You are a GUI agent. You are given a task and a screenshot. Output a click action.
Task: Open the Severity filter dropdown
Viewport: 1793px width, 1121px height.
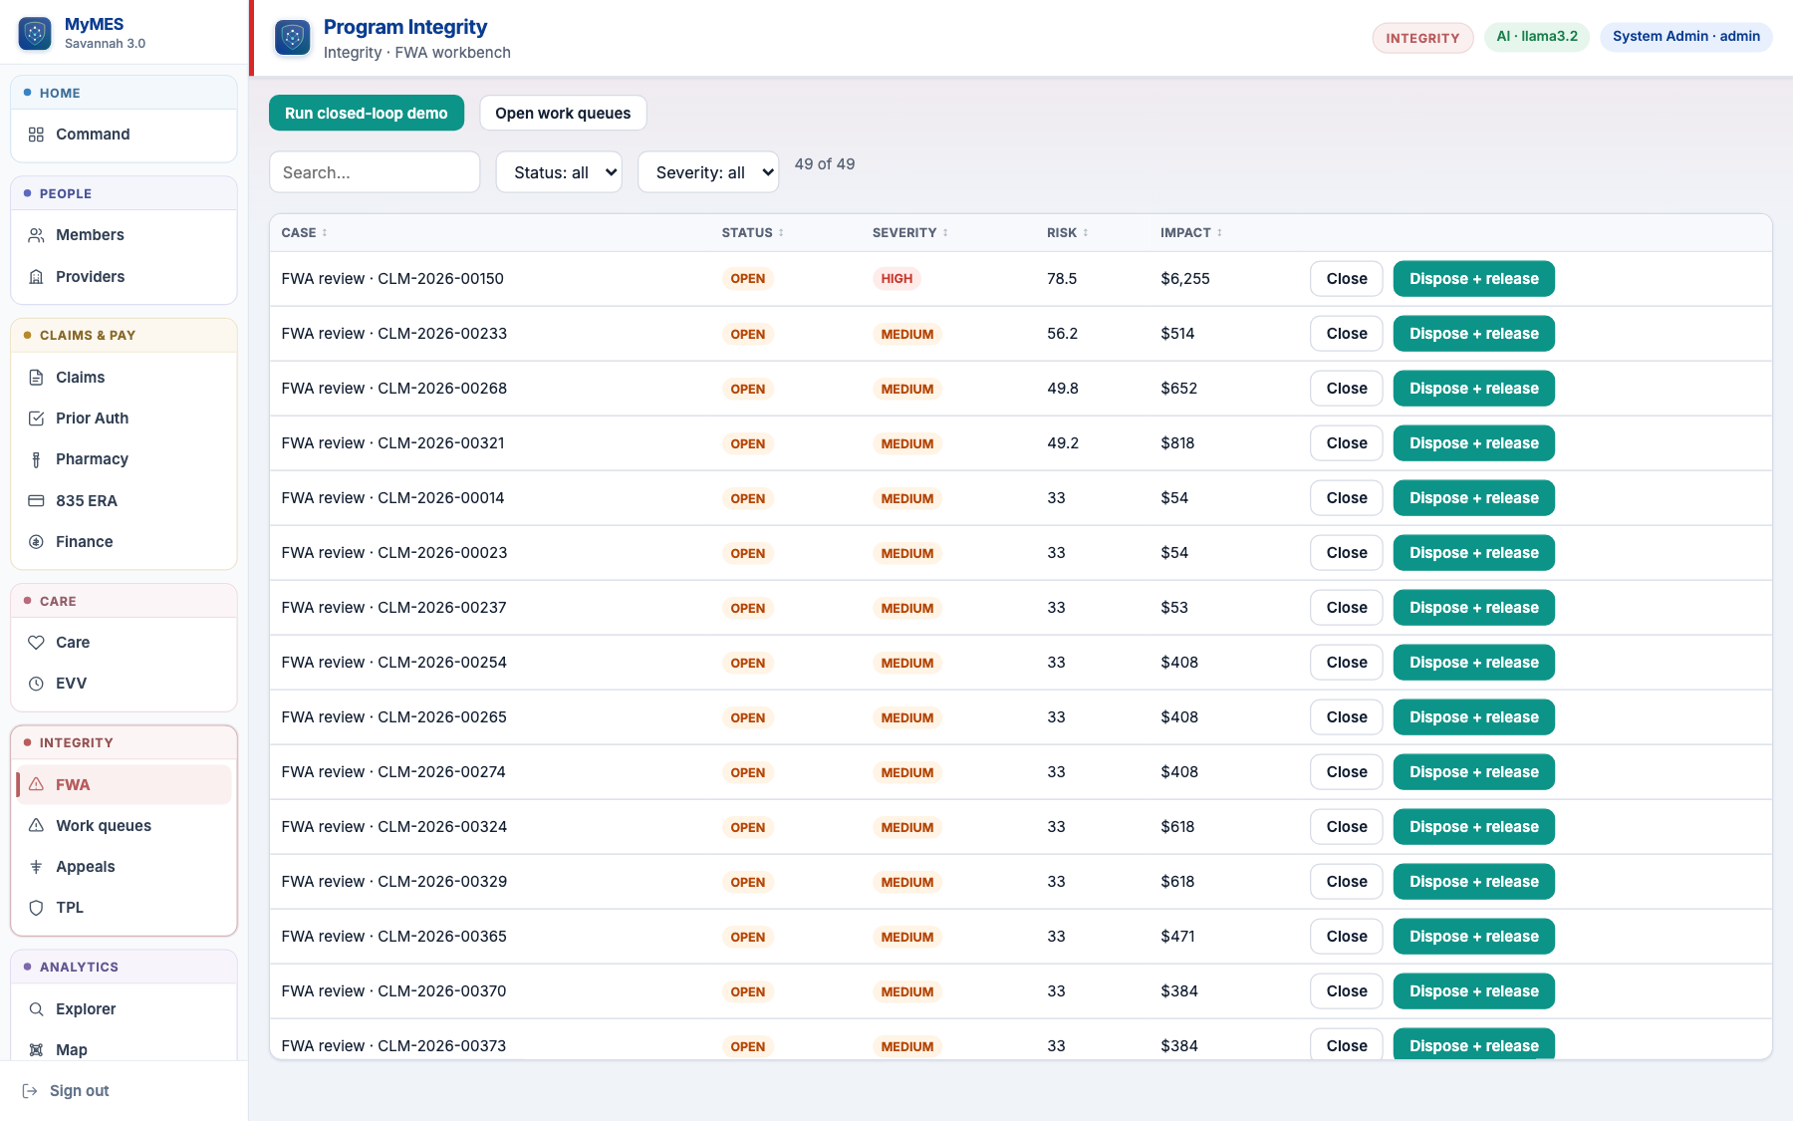[x=708, y=172]
